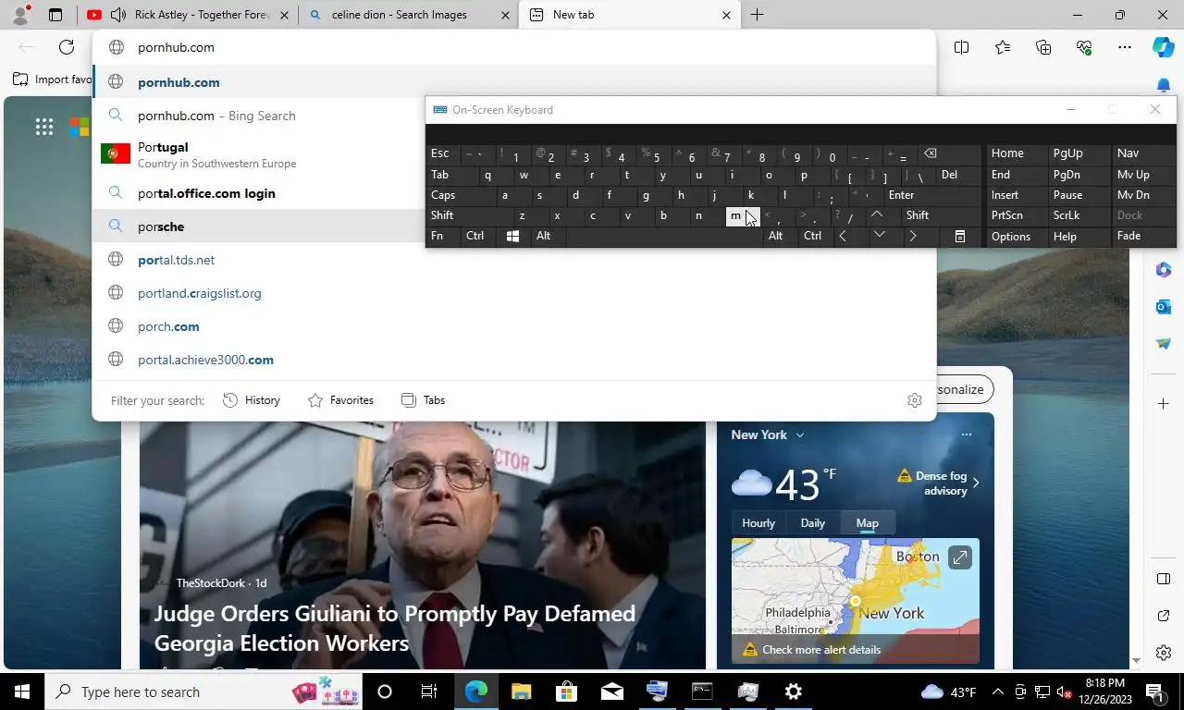Toggle left Shift key on On-Screen Keyboard
Viewport: 1184px width, 710px height.
(x=465, y=215)
